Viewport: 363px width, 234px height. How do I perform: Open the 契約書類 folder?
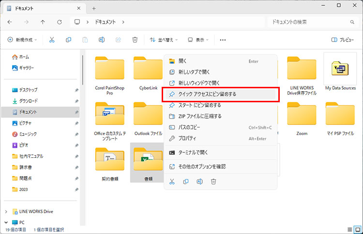click(x=110, y=161)
